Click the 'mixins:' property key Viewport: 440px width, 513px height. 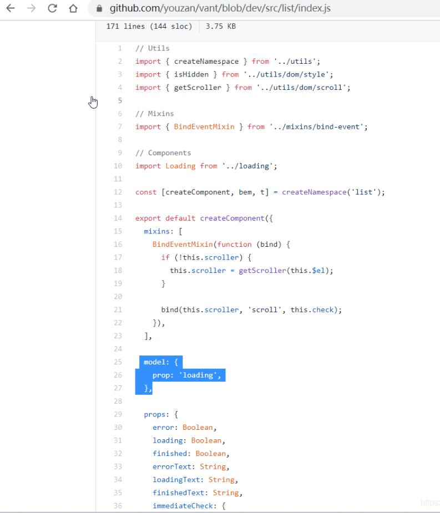pyautogui.click(x=159, y=232)
